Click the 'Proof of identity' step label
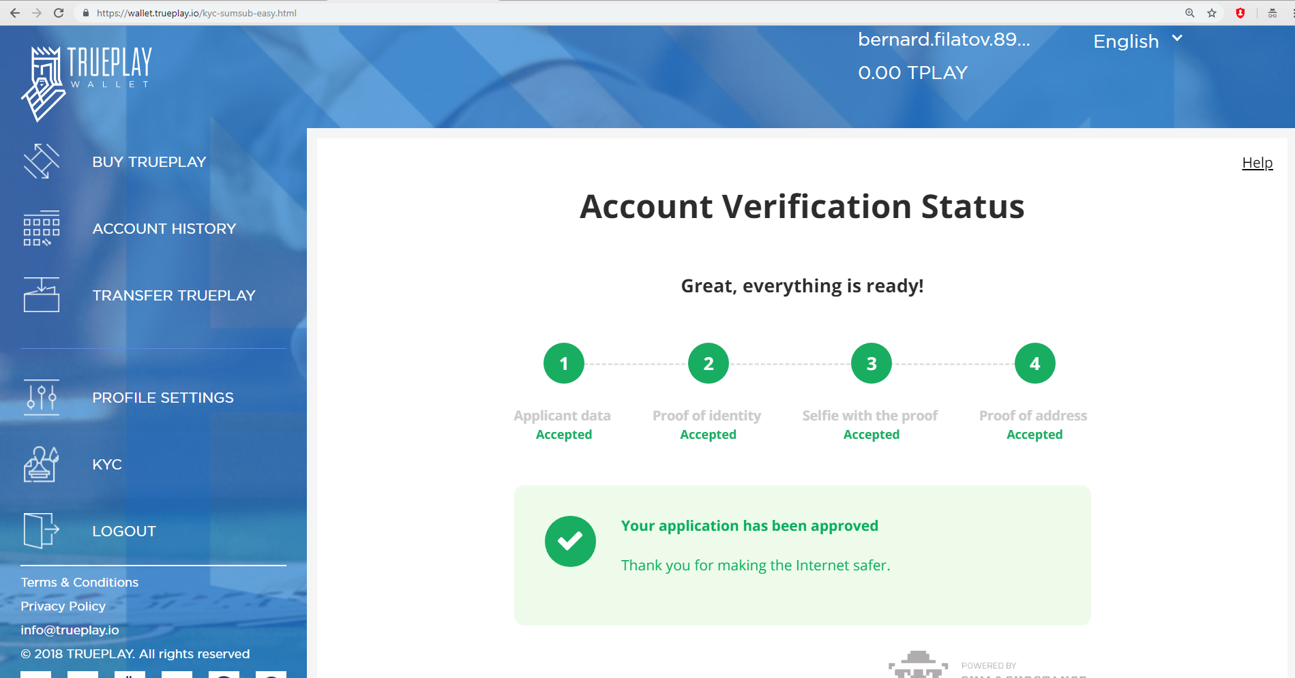 point(707,416)
